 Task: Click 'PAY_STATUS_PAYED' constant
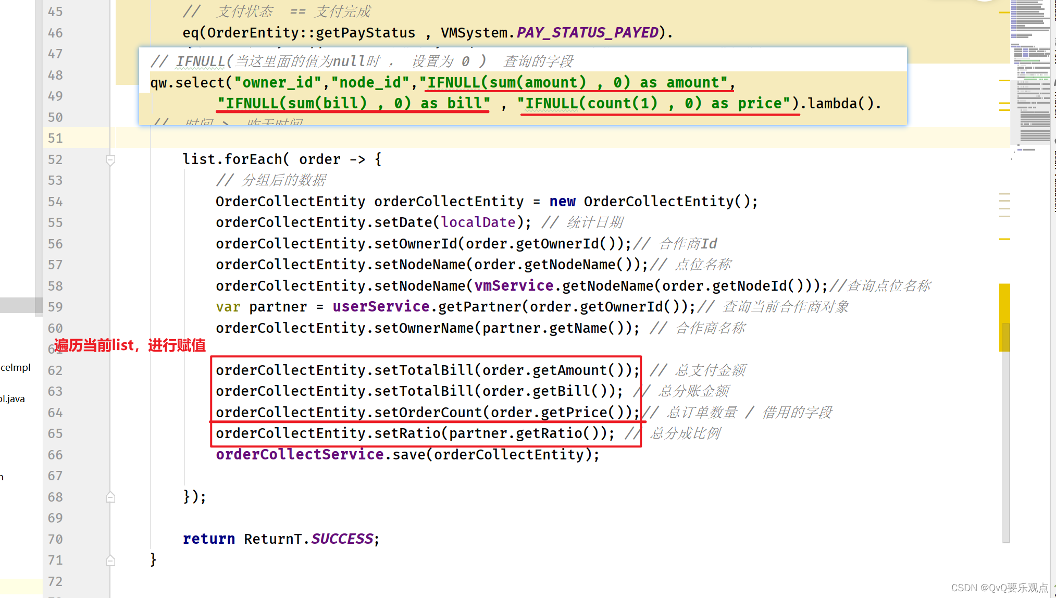click(587, 33)
